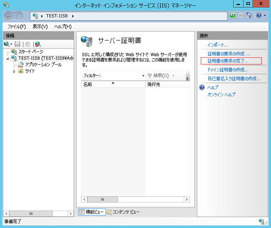Image resolution: width=271 pixels, height=228 pixels.
Task: Click the large サーバー証明書 header icon
Action: [x=87, y=41]
